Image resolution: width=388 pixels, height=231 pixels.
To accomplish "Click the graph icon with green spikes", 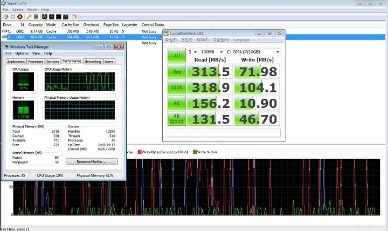I will 66,17.
